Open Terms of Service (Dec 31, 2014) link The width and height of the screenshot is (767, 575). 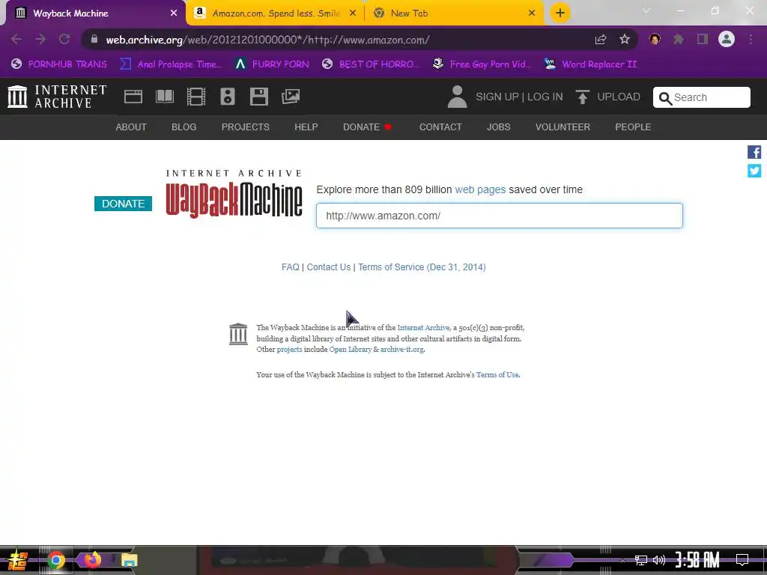(422, 267)
